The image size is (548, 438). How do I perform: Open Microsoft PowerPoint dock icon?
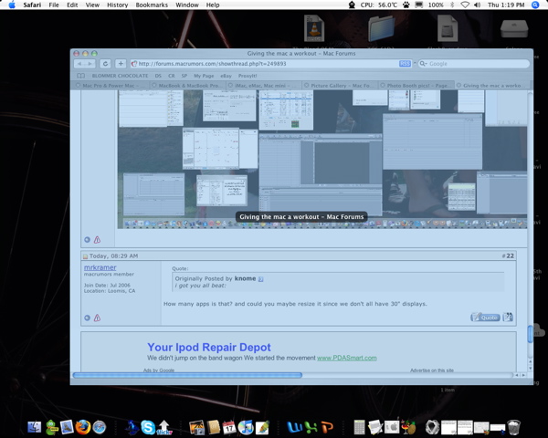tap(327, 427)
